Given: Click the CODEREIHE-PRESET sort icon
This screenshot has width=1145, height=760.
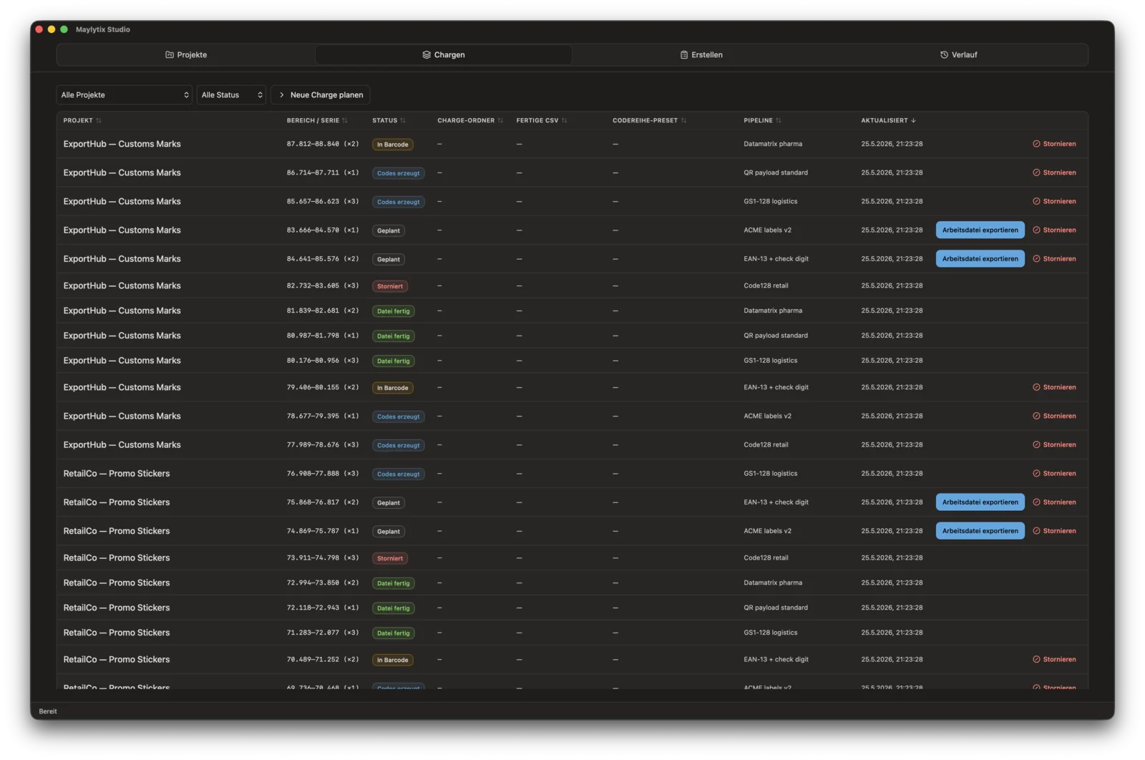Looking at the screenshot, I should [683, 120].
